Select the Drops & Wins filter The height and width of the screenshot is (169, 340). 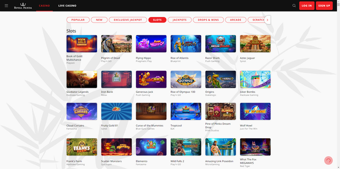tap(208, 20)
